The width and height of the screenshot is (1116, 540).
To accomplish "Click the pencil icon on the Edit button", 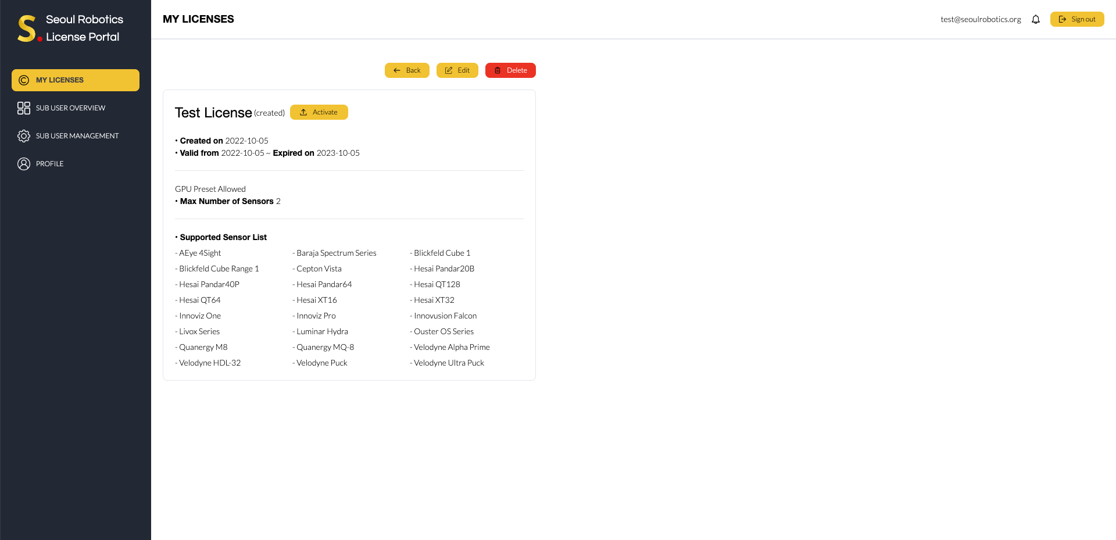I will point(448,70).
